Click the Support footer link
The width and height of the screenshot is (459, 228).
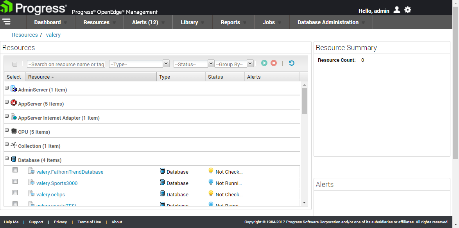(36, 222)
